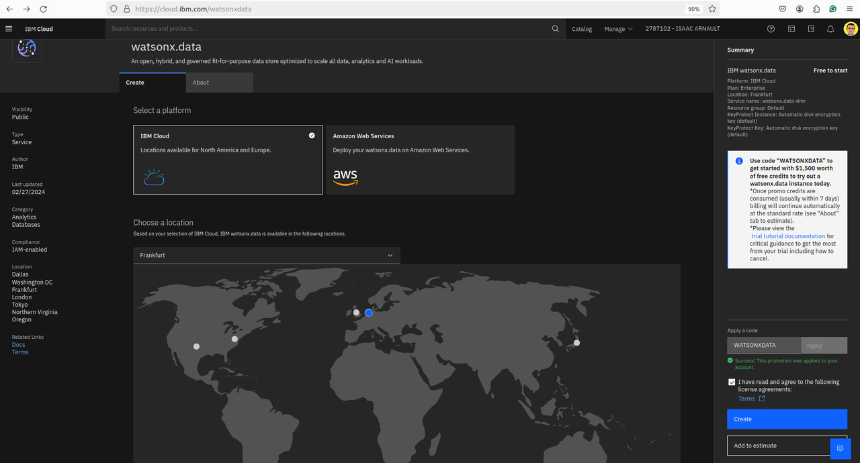The image size is (860, 463).
Task: Click the Apply code button
Action: point(824,346)
